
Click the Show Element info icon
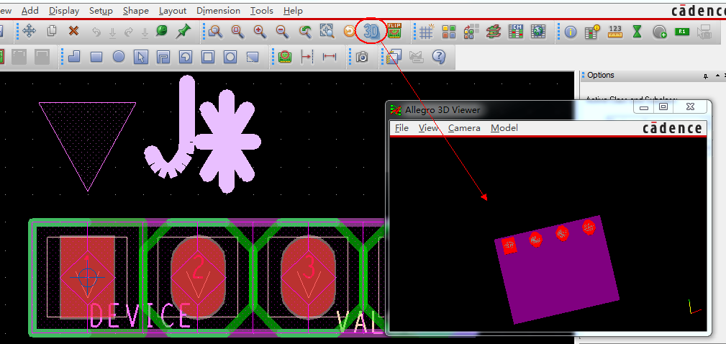[x=571, y=32]
